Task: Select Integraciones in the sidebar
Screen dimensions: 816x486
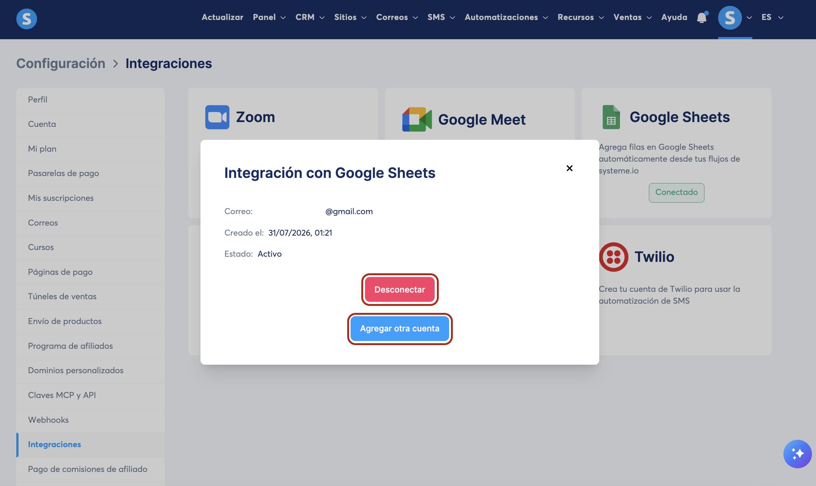Action: point(90,445)
